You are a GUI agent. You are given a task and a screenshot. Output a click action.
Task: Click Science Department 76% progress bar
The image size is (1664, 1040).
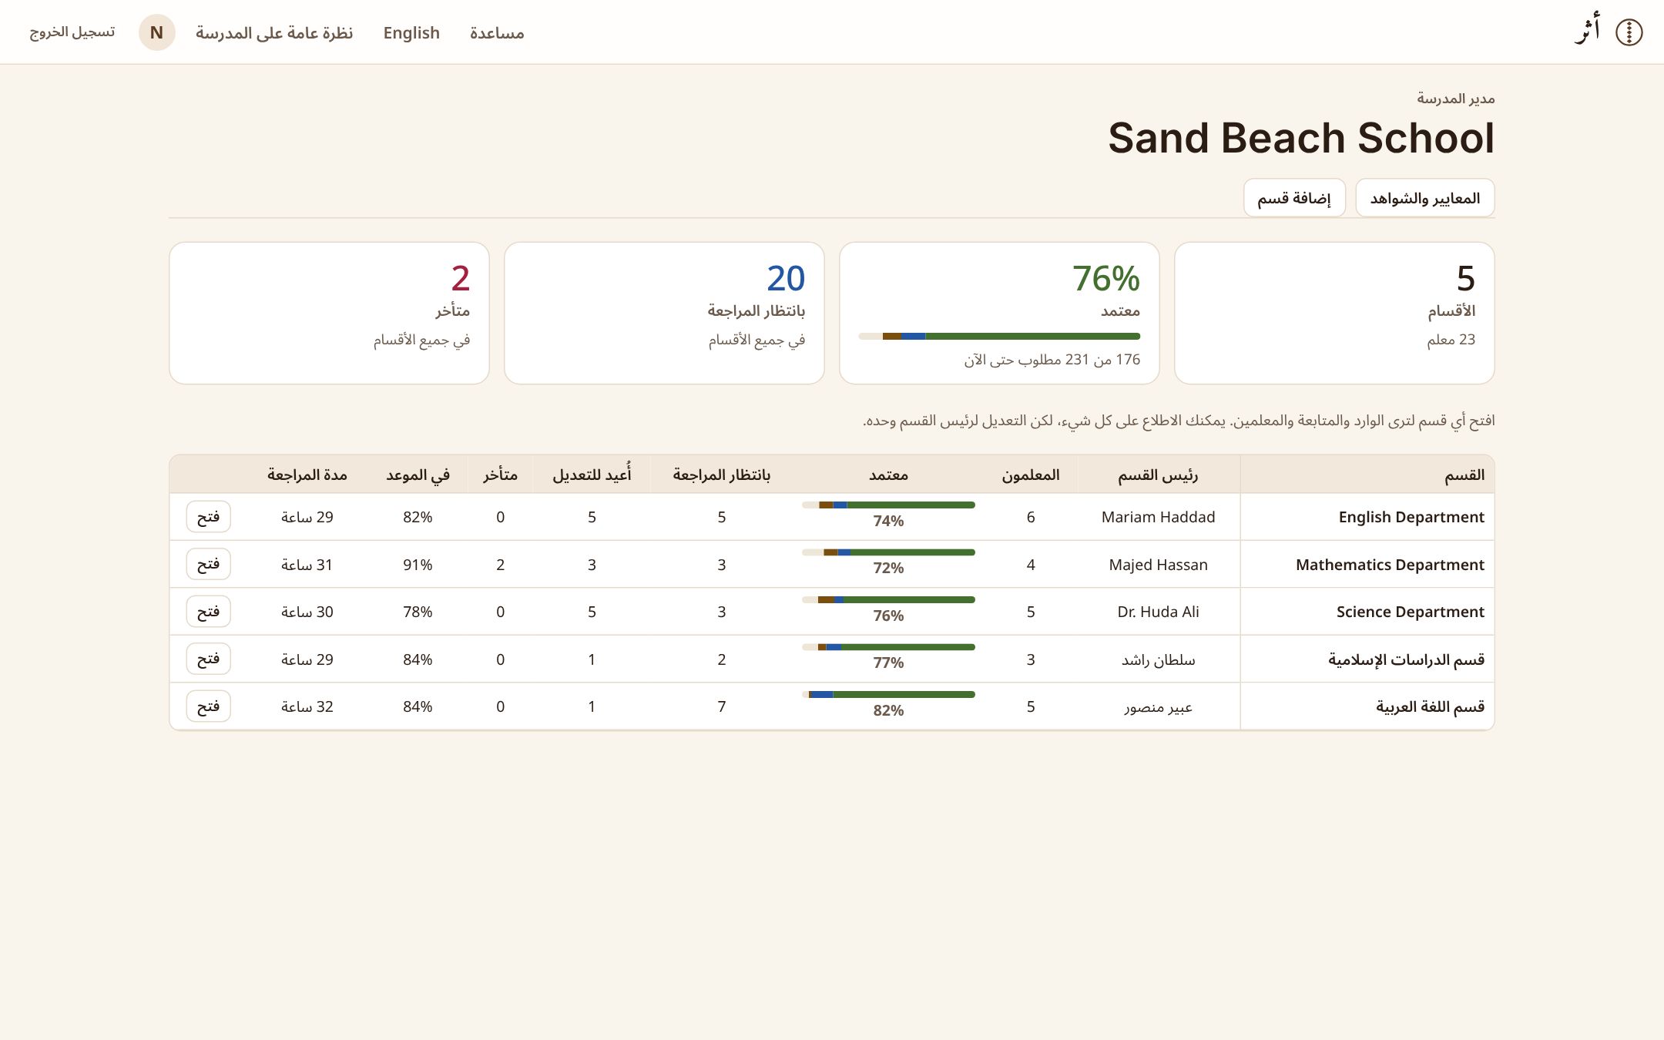pyautogui.click(x=888, y=599)
